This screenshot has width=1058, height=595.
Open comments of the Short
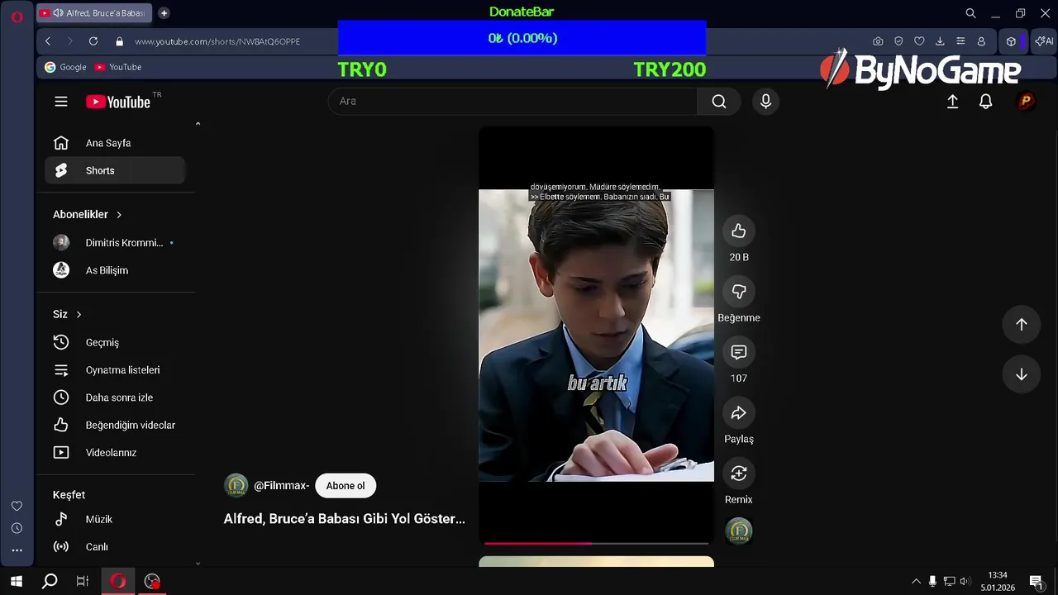[739, 352]
